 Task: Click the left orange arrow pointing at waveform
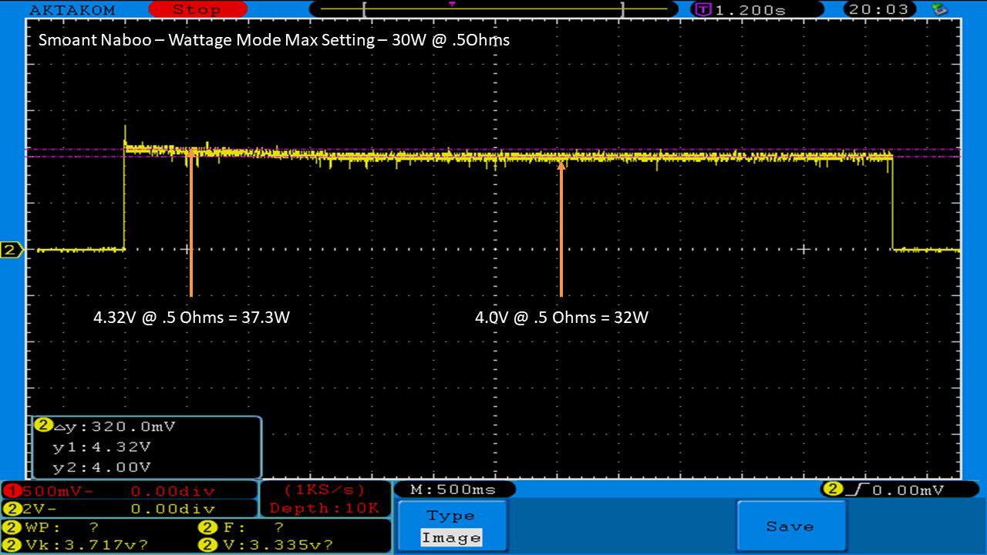pos(190,222)
